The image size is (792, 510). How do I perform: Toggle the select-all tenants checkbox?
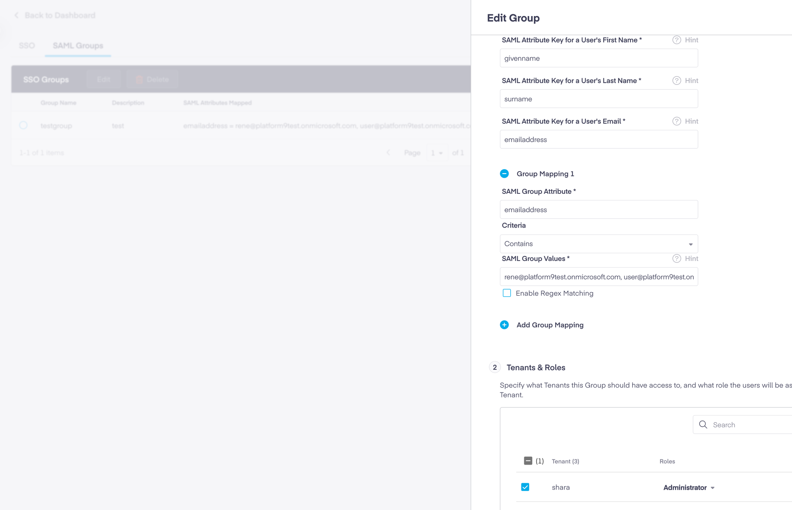[x=528, y=461]
